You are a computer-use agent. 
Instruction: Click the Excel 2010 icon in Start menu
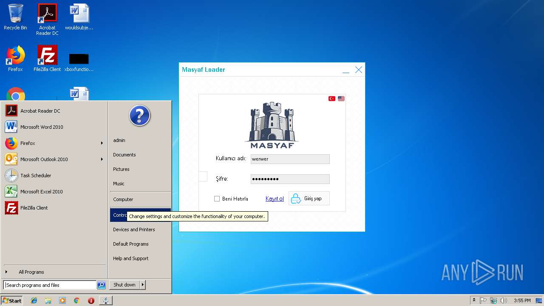coord(11,192)
